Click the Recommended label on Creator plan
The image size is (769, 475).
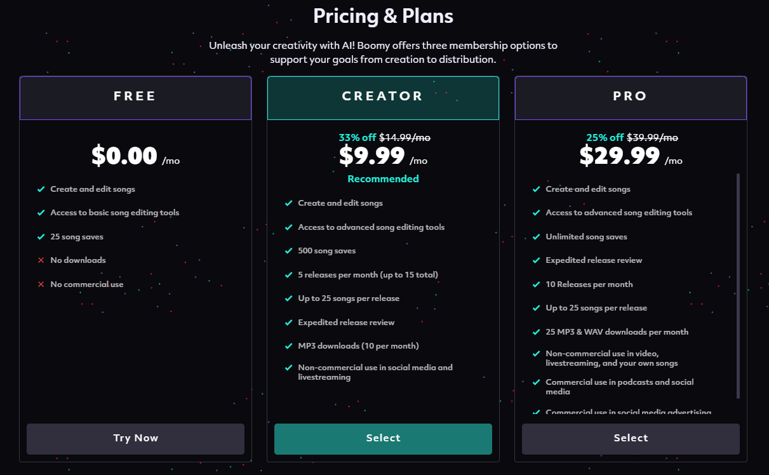(x=383, y=179)
